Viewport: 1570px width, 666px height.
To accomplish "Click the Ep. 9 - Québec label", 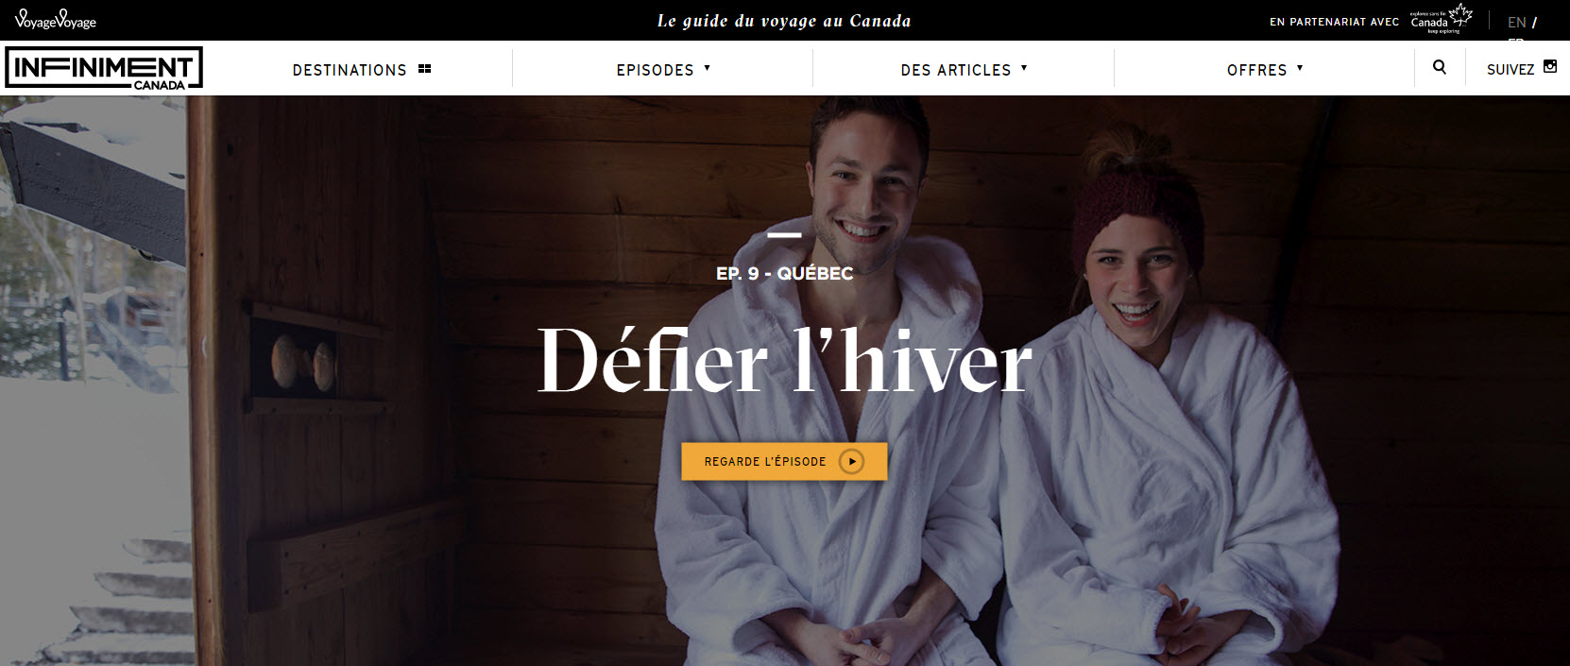I will pos(784,273).
